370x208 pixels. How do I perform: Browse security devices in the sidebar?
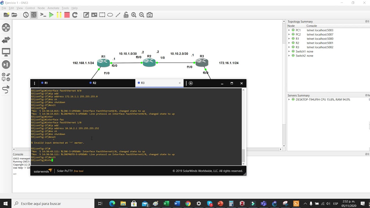pos(6,65)
